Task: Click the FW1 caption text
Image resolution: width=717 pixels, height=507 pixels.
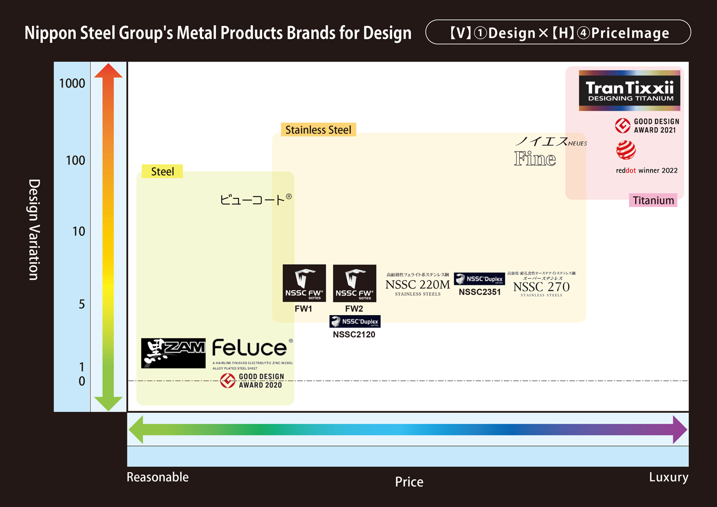Action: (x=304, y=309)
